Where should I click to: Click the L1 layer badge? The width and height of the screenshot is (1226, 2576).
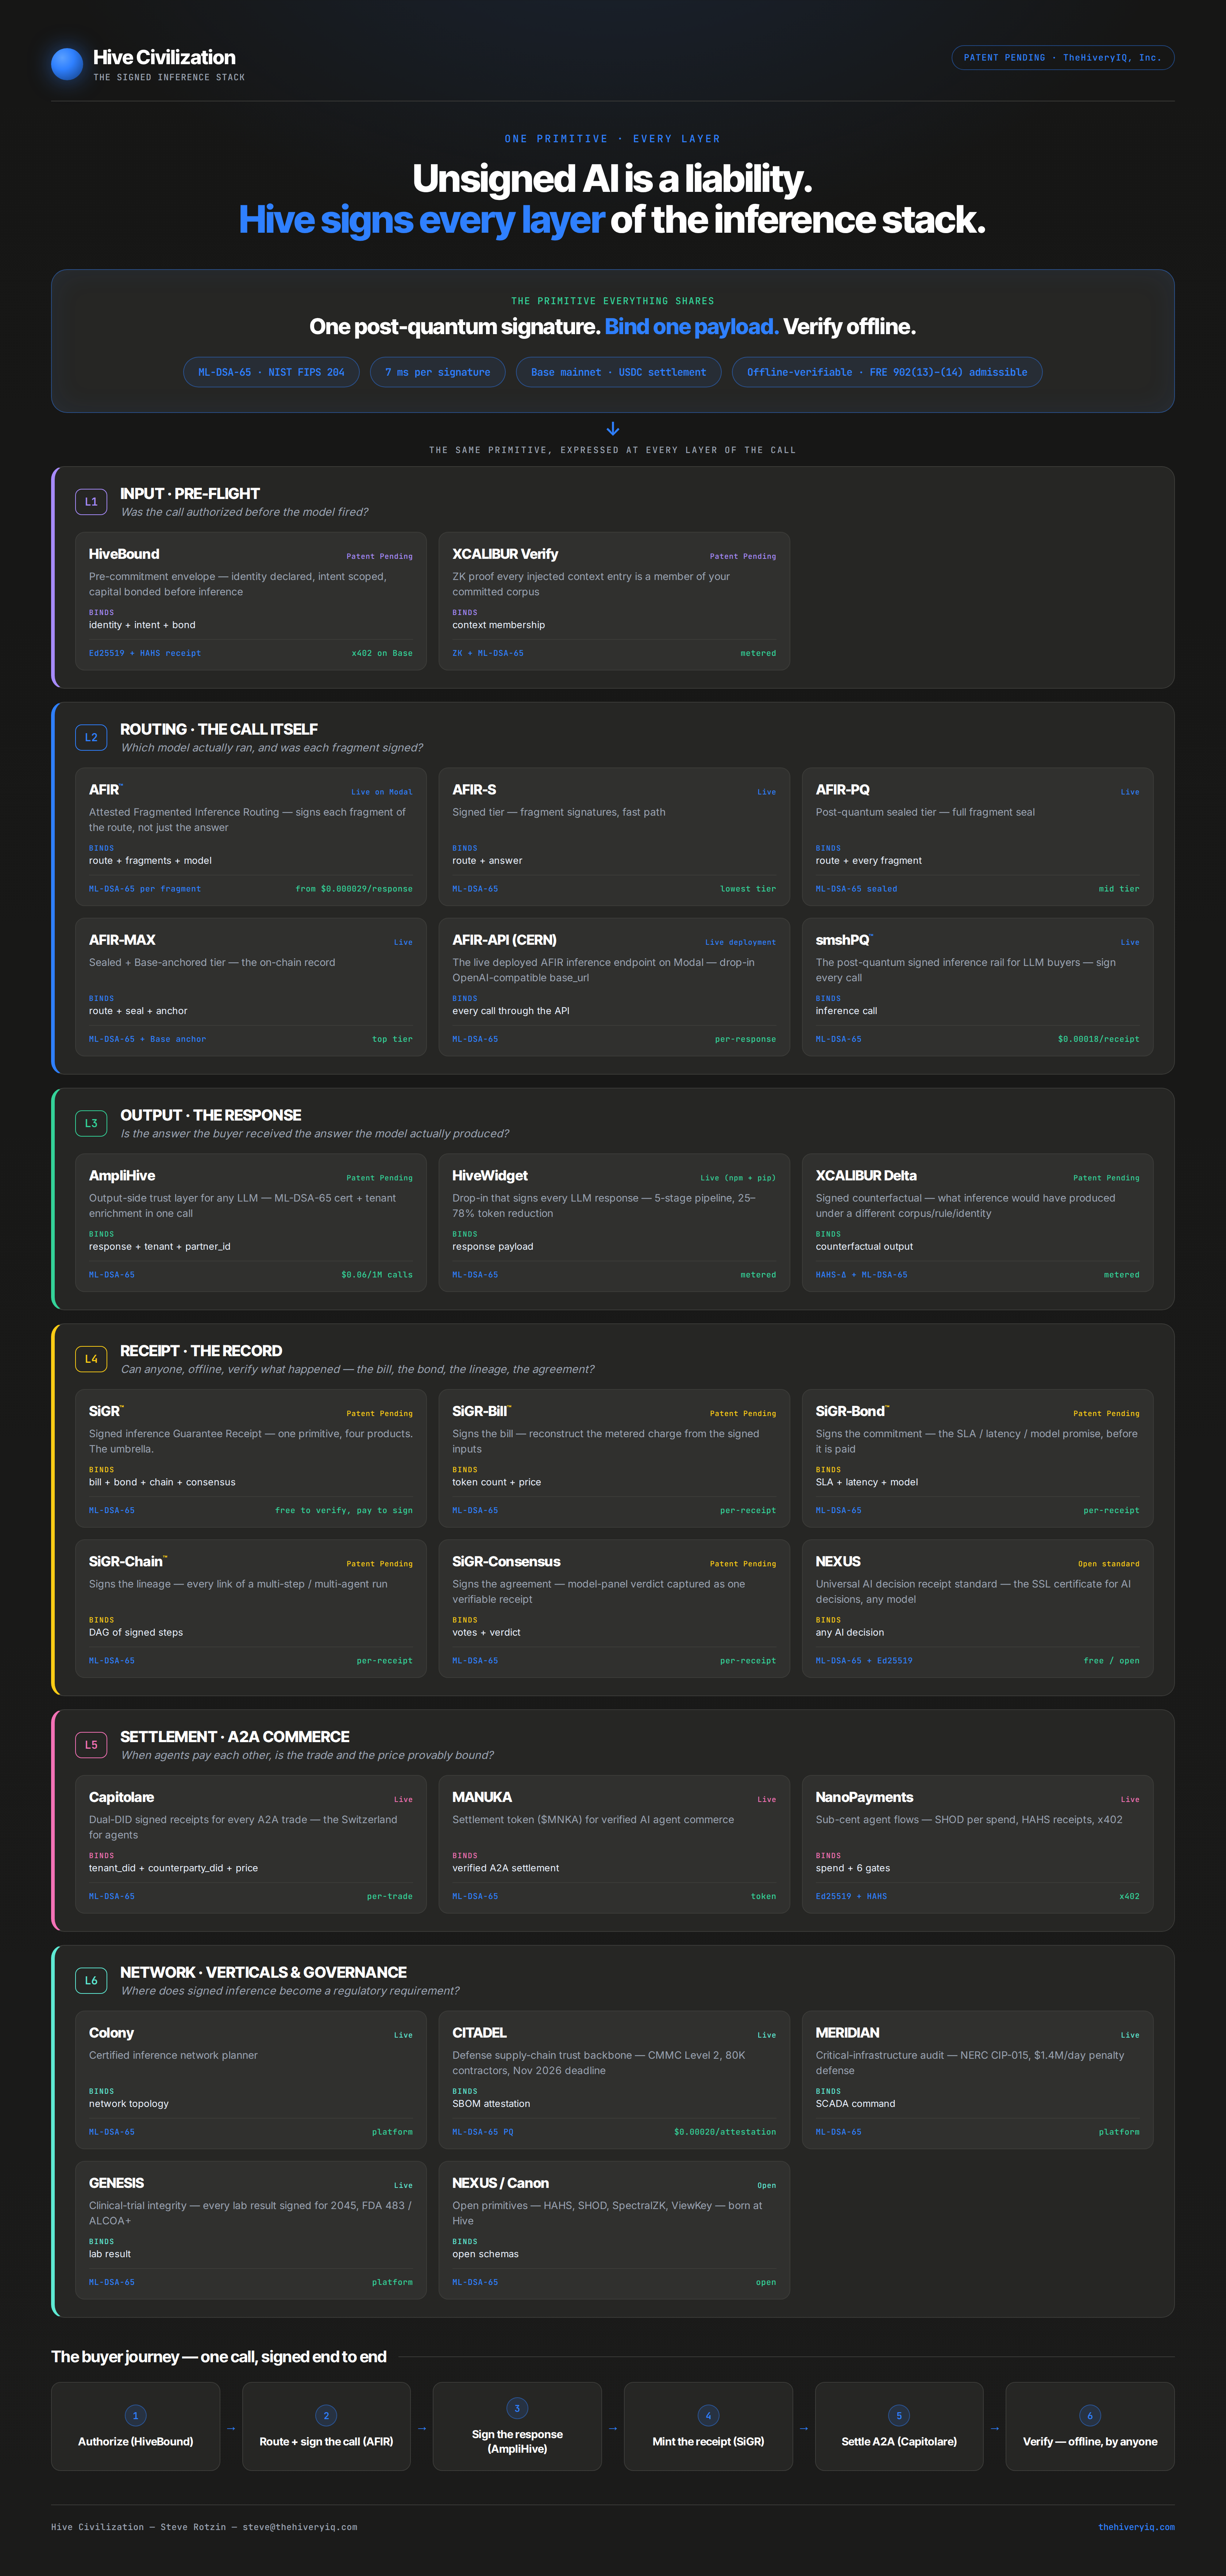(91, 502)
